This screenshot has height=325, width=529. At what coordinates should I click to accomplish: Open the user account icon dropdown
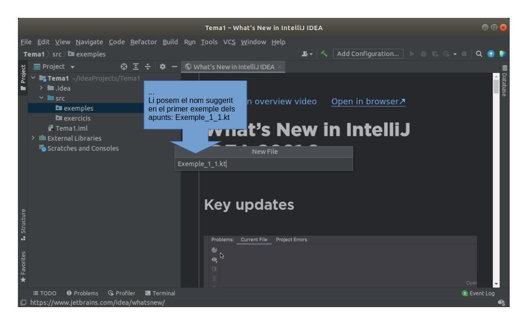307,54
